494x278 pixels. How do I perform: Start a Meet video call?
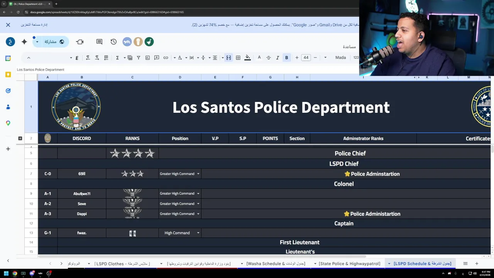pyautogui.click(x=80, y=42)
